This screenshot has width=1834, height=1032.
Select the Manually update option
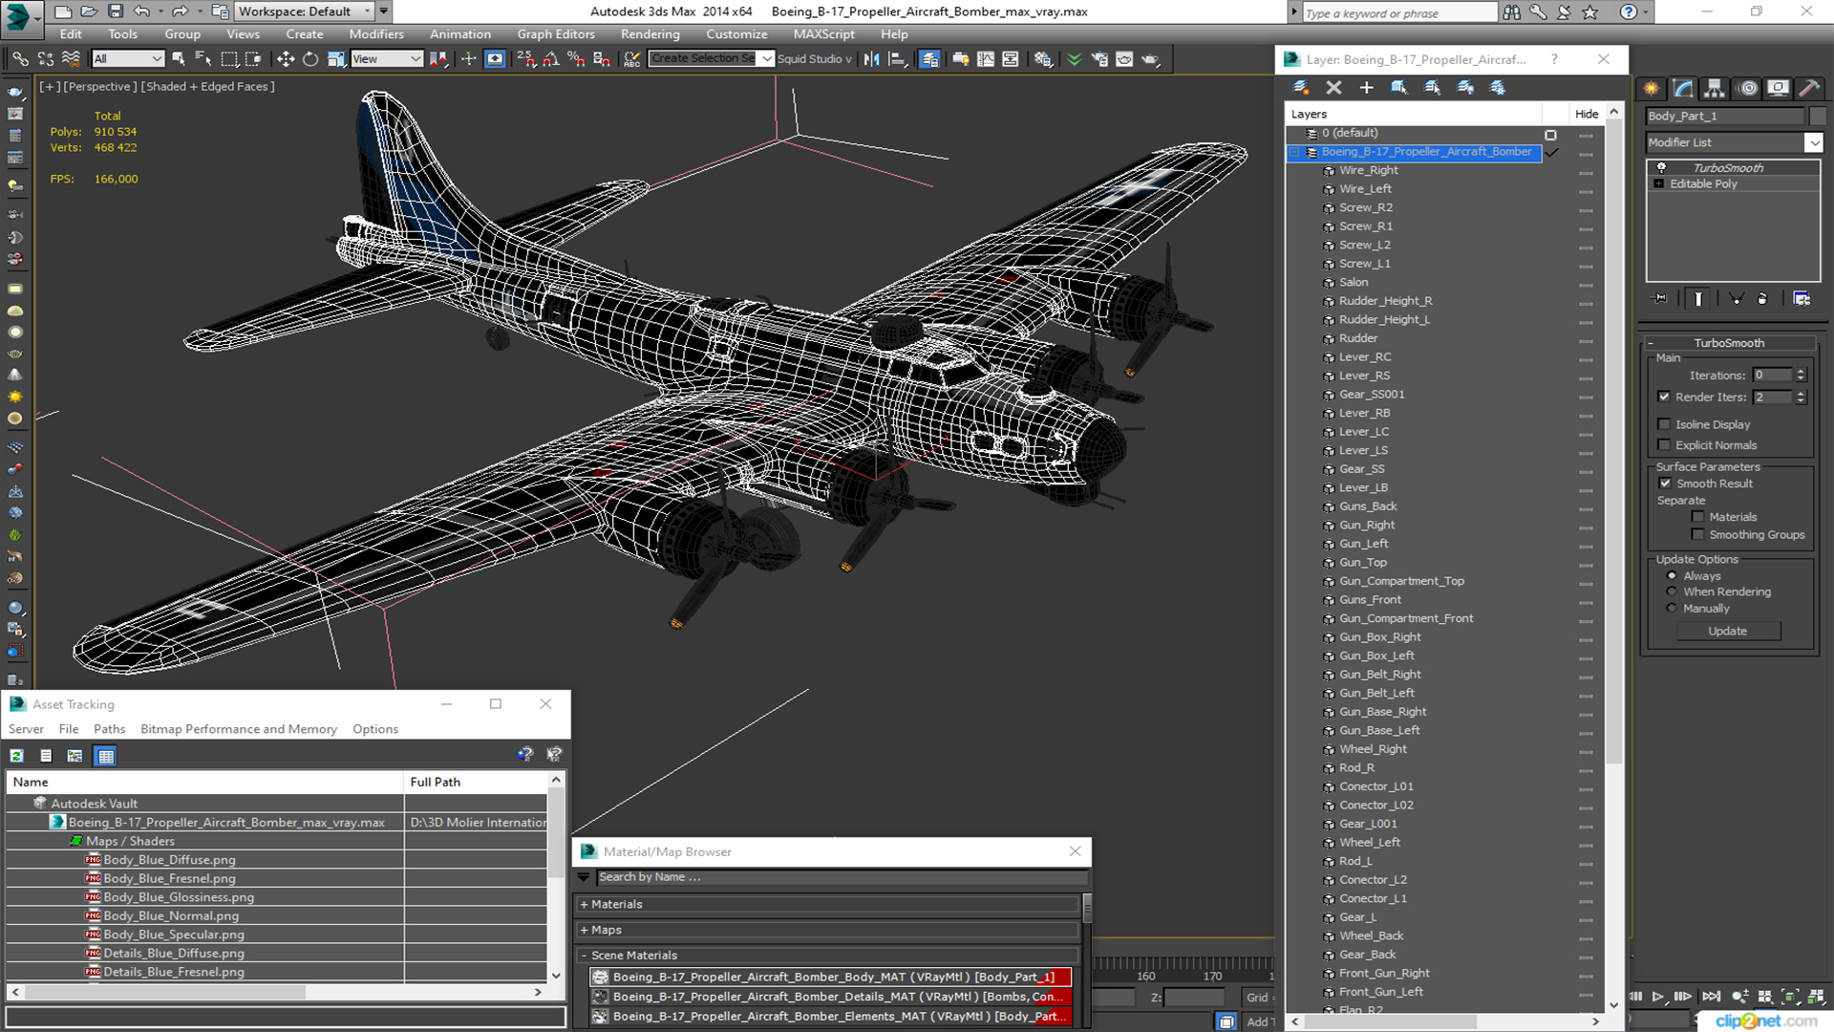click(1672, 609)
